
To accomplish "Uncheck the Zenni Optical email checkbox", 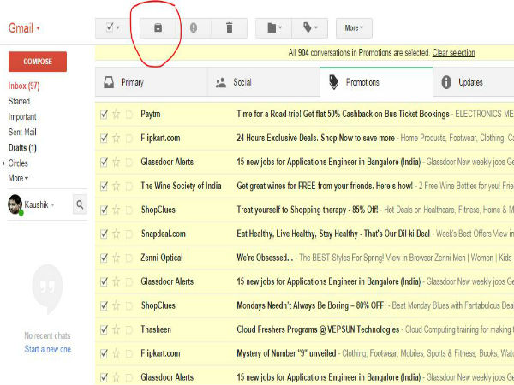I will coord(104,258).
